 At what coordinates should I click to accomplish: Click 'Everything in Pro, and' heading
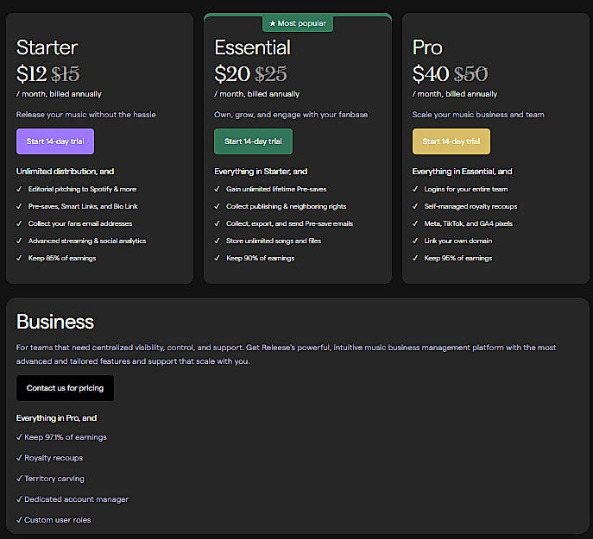(56, 418)
